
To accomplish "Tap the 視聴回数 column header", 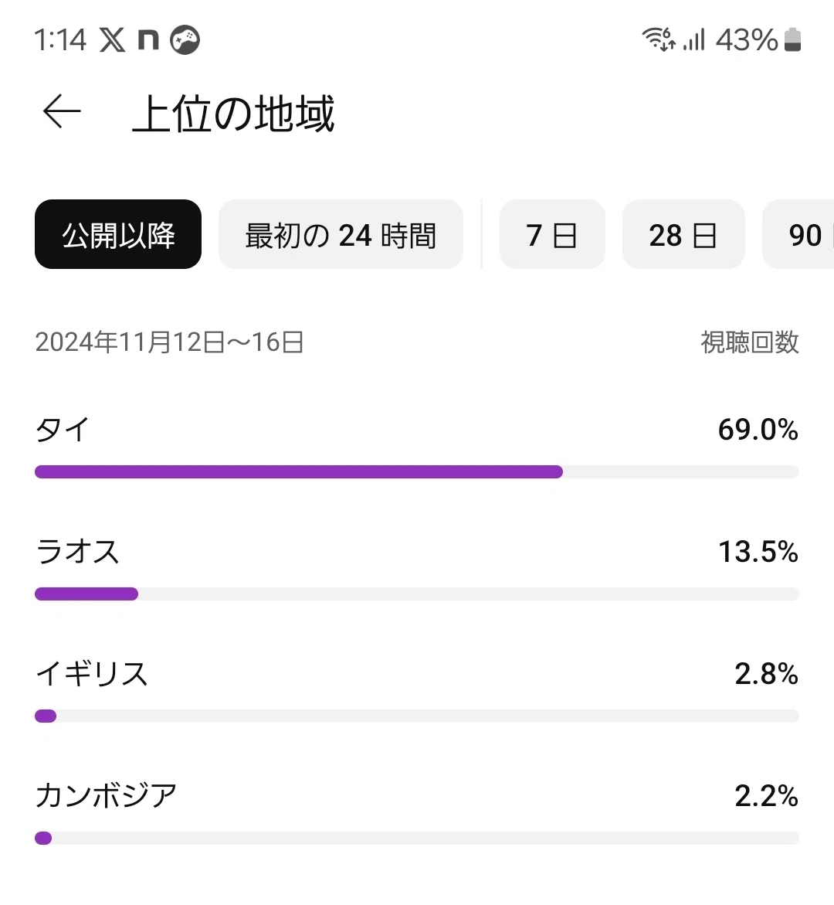I will pos(750,342).
